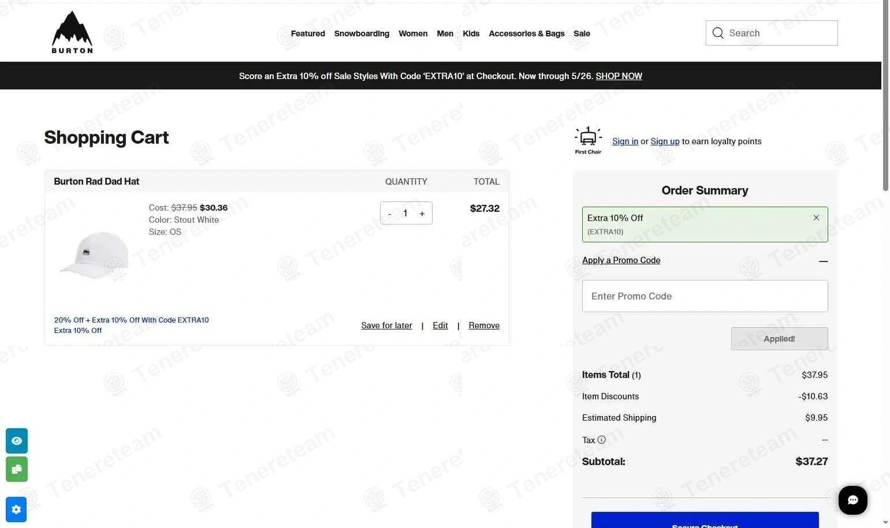Screen dimensions: 890x528
Task: Decrease hat quantity with minus
Action: (x=390, y=214)
